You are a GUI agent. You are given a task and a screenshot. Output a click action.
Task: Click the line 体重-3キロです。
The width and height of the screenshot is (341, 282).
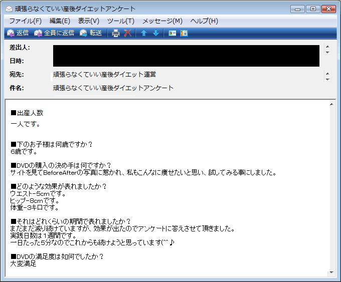tap(35, 207)
